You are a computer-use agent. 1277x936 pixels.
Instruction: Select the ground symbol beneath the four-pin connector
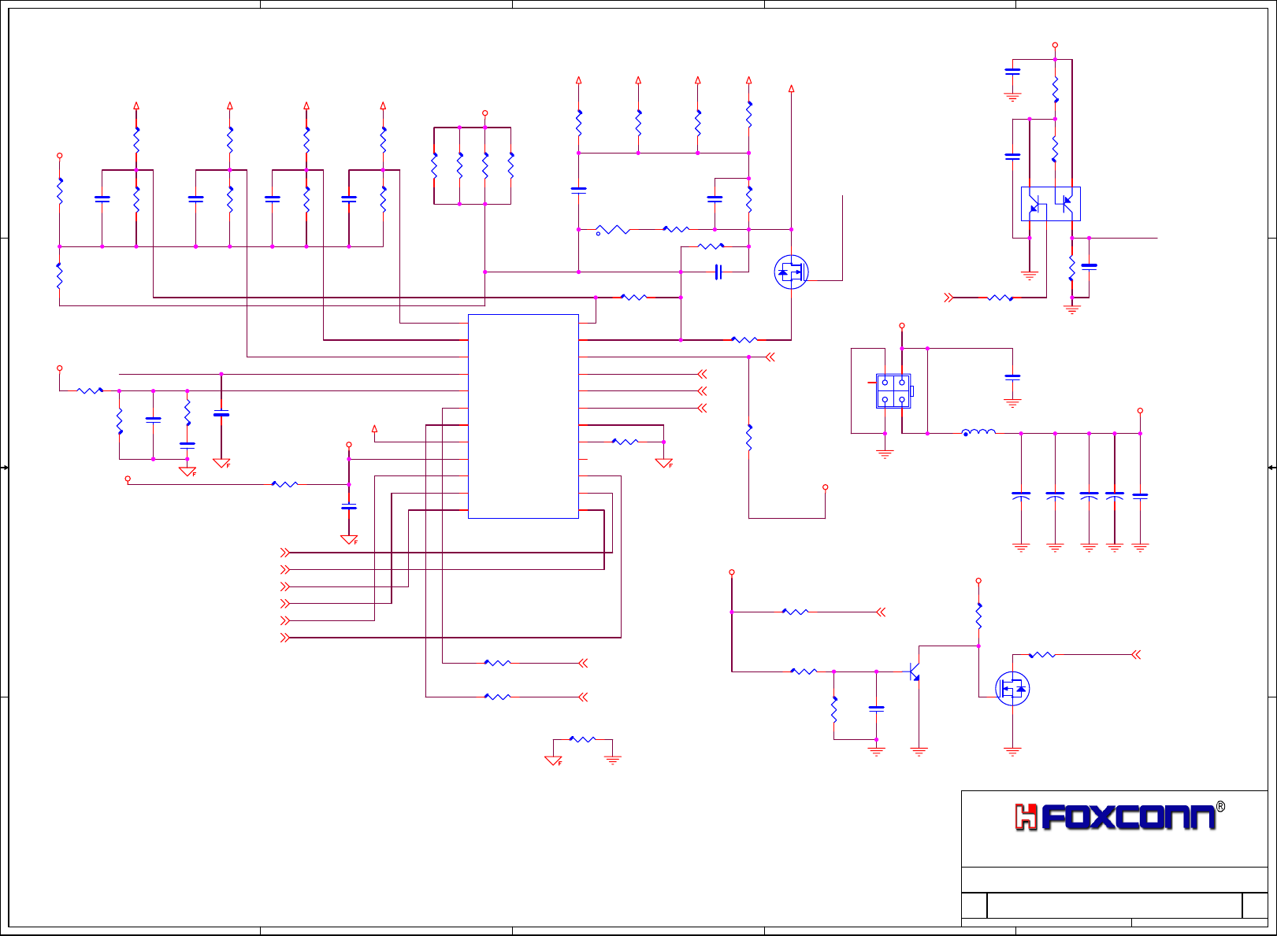click(885, 453)
